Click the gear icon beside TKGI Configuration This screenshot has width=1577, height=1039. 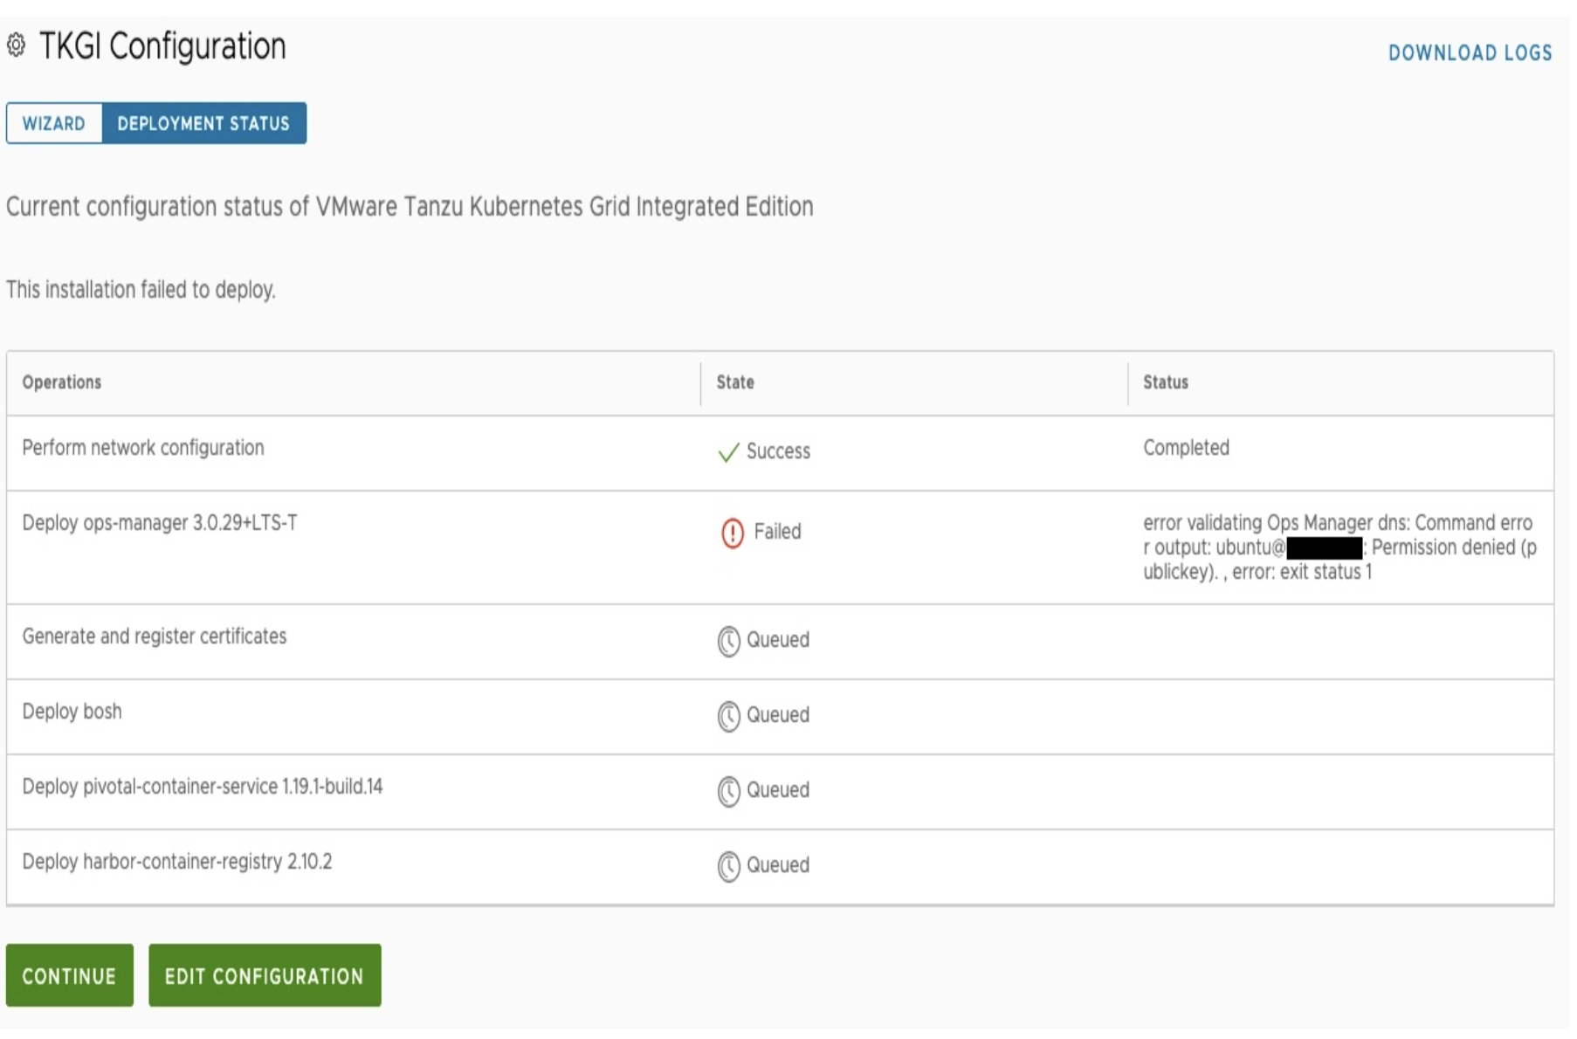[16, 45]
